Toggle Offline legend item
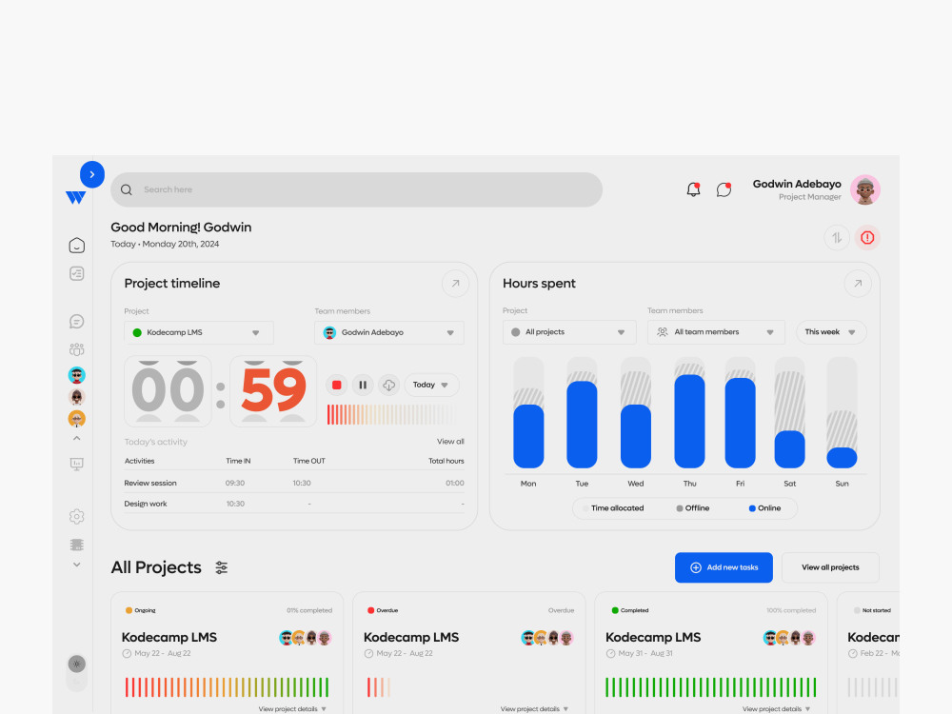 693,508
